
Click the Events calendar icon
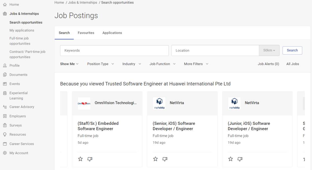click(x=5, y=84)
